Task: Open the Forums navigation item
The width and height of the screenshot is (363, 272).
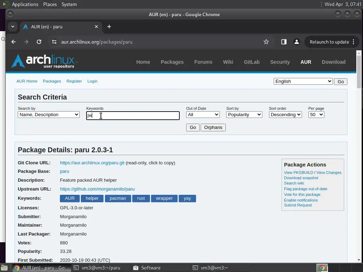Action: 203,62
